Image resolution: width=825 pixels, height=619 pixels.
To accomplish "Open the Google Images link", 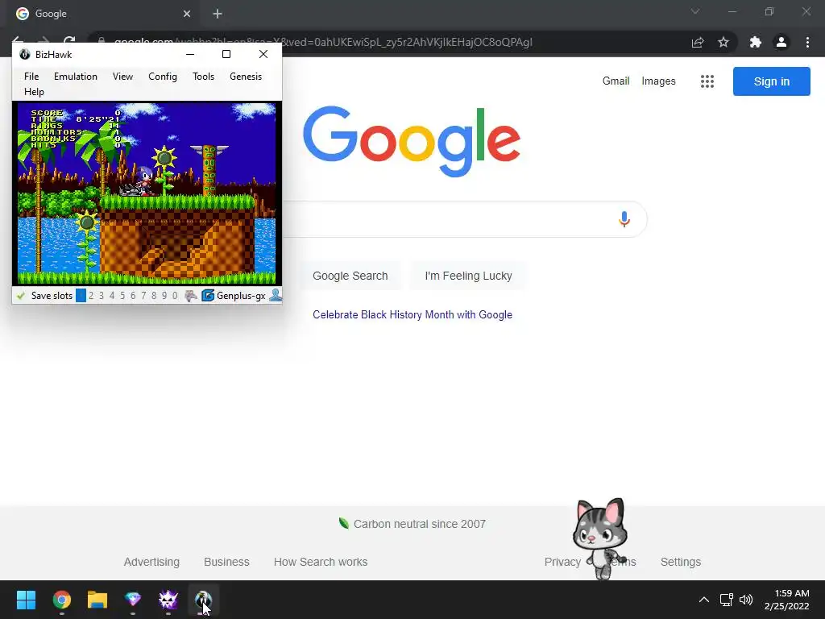I will click(x=658, y=81).
